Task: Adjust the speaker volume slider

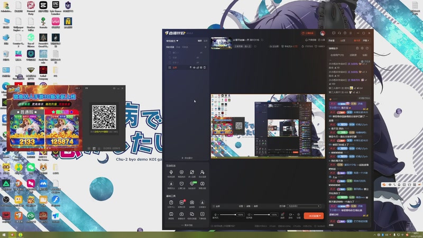Action: pyautogui.click(x=262, y=215)
